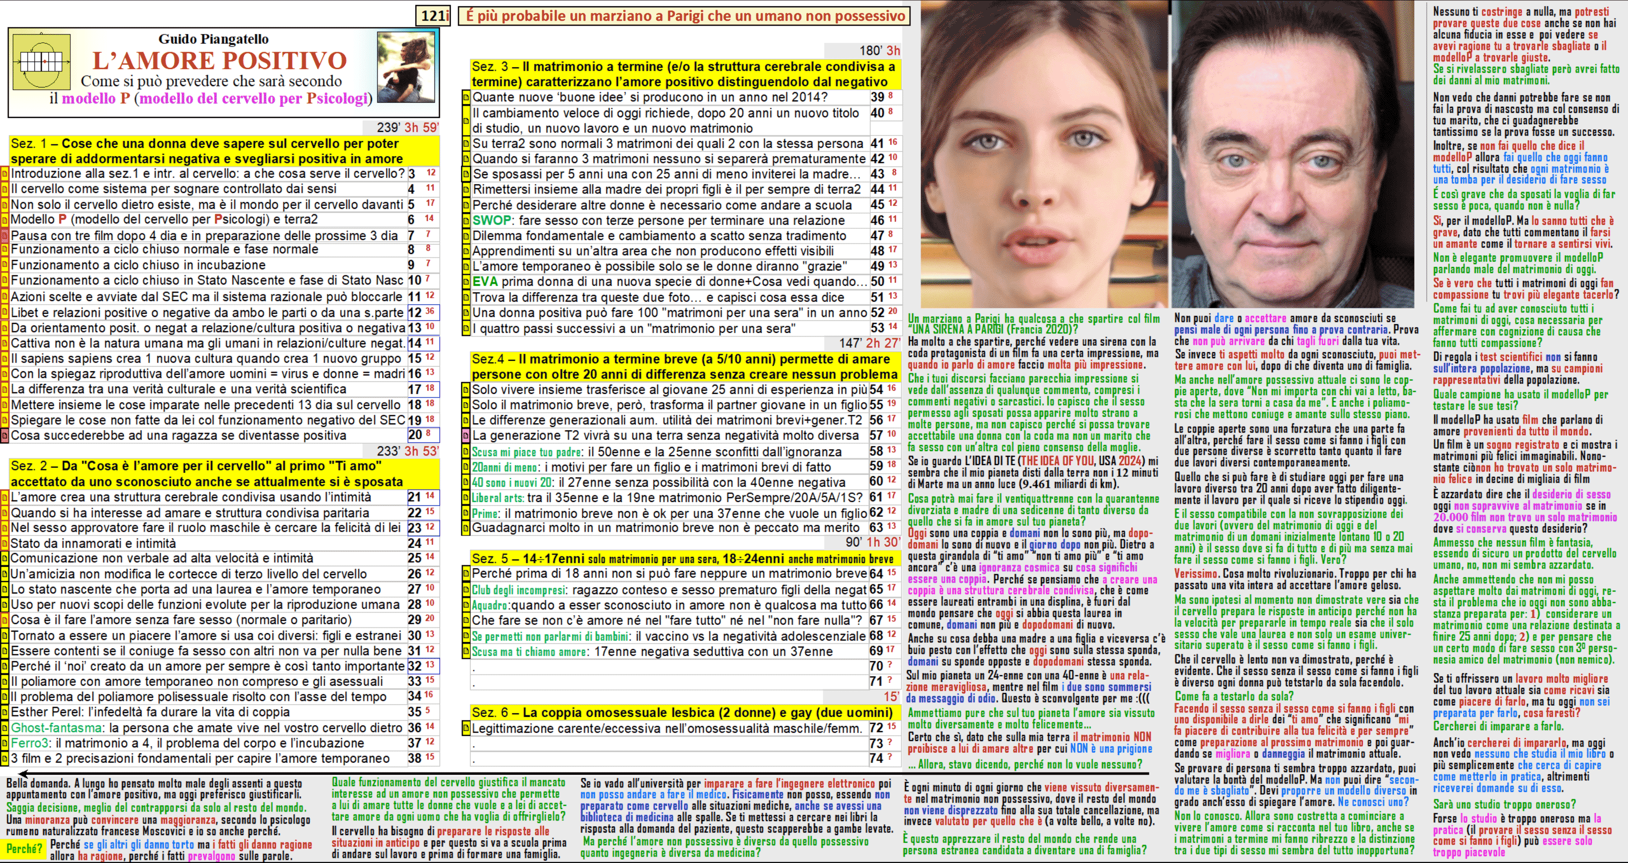Open 'Ferro3' green link
Image resolution: width=1628 pixels, height=863 pixels.
[30, 743]
